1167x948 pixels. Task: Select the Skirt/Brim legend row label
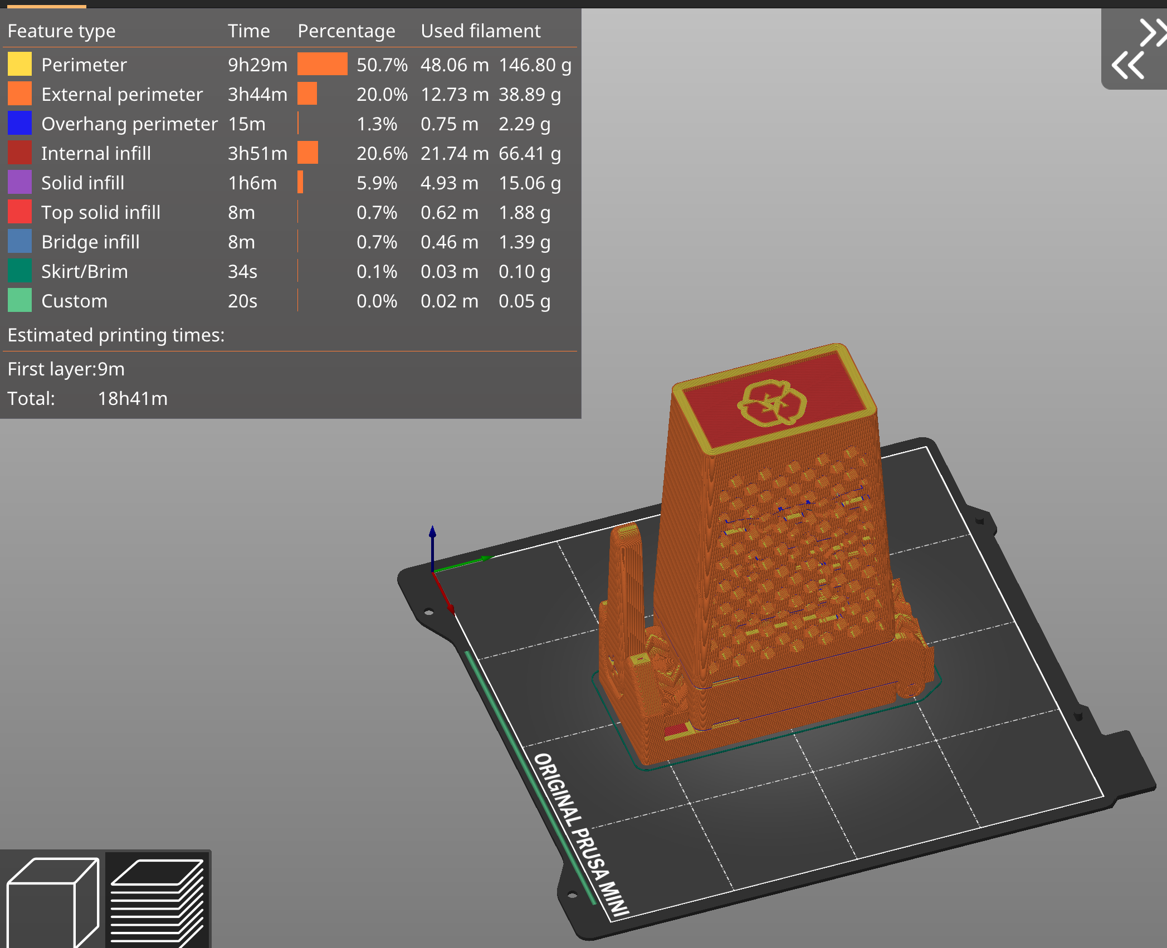click(85, 271)
